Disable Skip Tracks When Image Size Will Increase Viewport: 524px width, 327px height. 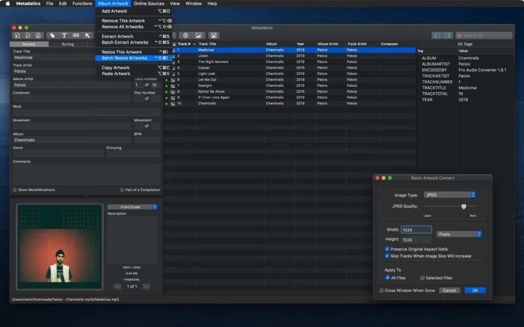click(388, 255)
